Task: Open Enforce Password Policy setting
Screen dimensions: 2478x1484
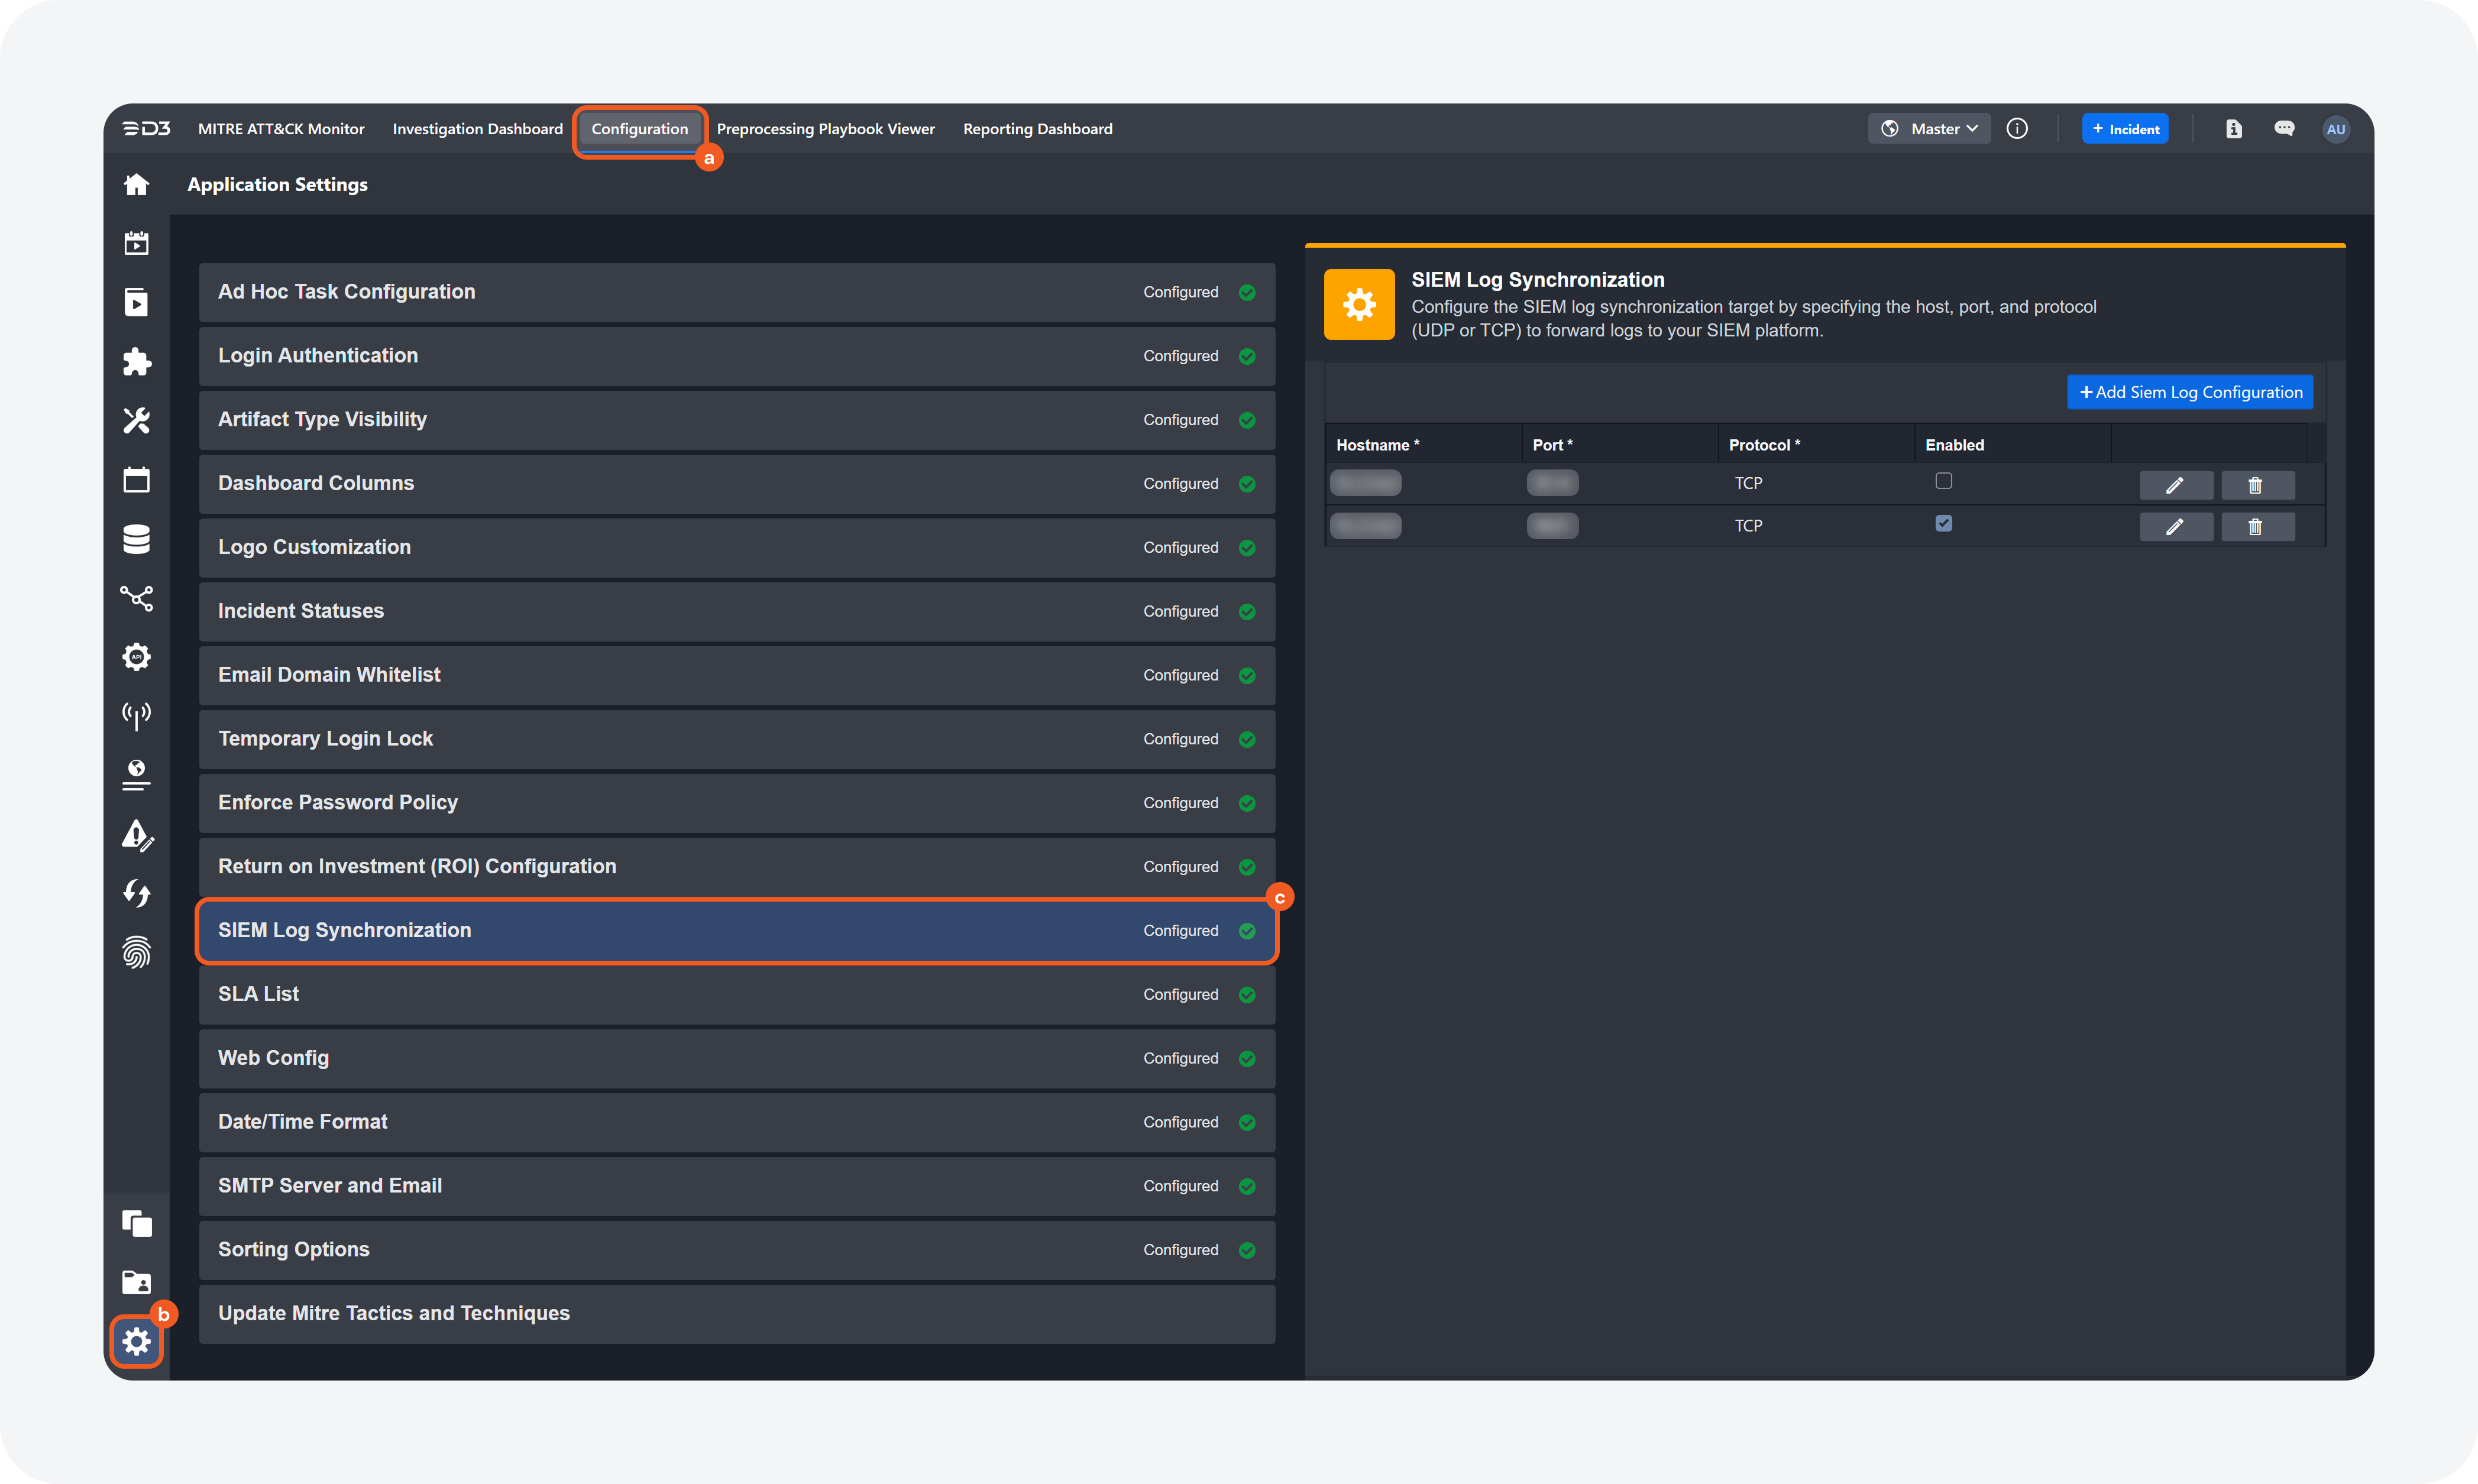Action: (x=736, y=803)
